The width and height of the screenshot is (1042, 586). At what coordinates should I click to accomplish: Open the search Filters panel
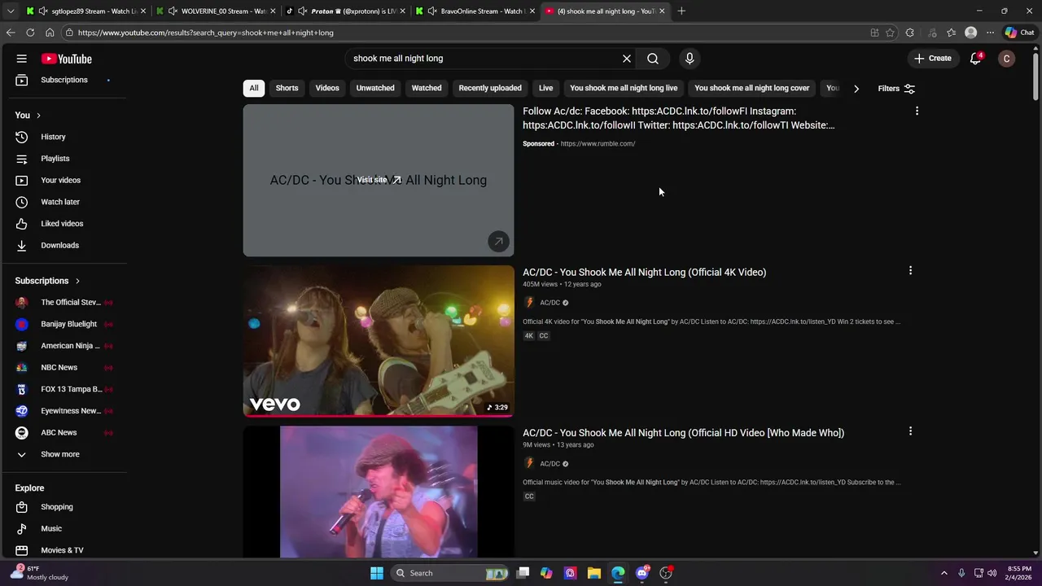click(896, 88)
